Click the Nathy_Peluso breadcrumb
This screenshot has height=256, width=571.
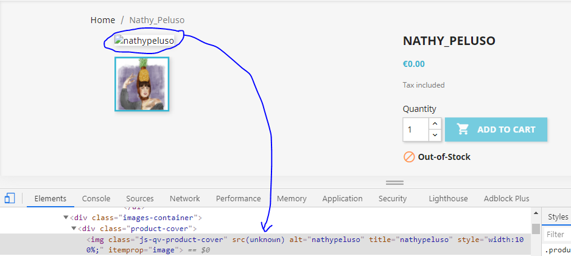(x=157, y=20)
